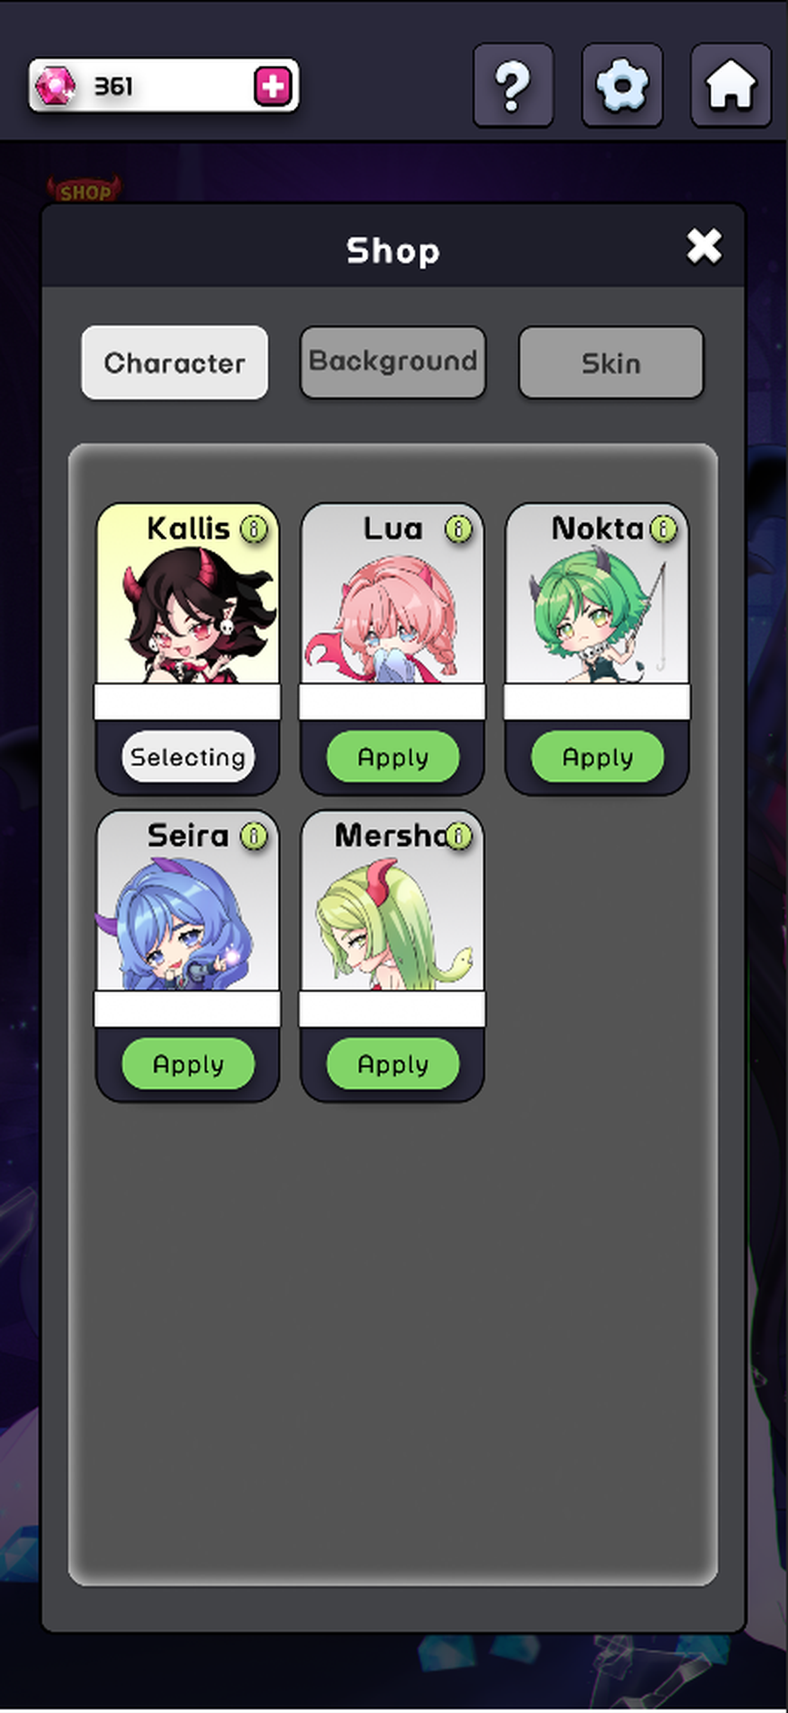The width and height of the screenshot is (788, 1713).
Task: Open the Skin tab
Action: [611, 363]
